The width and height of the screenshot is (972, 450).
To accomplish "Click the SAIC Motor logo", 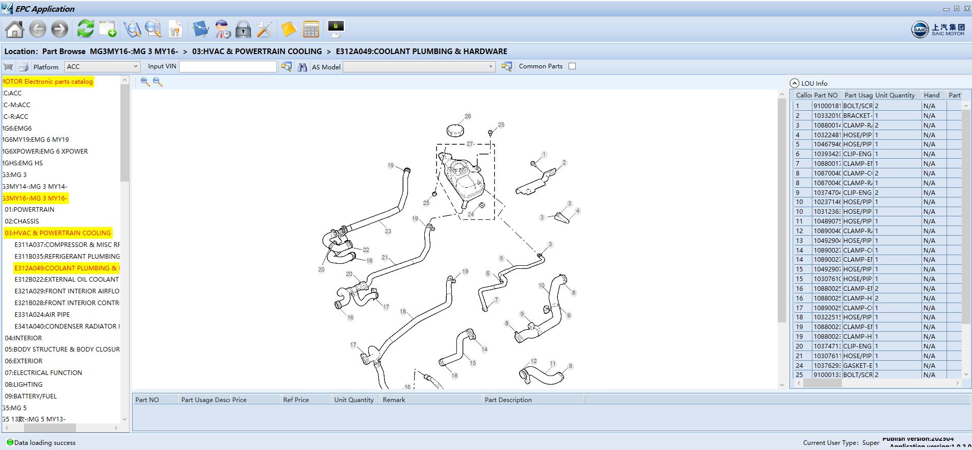I will [x=938, y=29].
